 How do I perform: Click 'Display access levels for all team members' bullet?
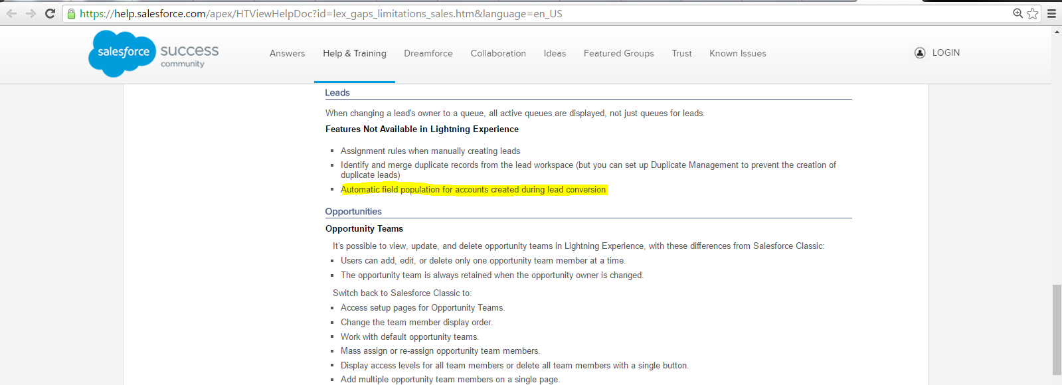click(515, 365)
